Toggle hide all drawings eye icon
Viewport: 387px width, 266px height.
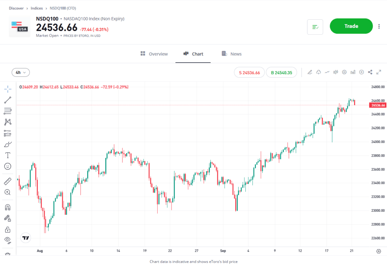[x=8, y=240]
